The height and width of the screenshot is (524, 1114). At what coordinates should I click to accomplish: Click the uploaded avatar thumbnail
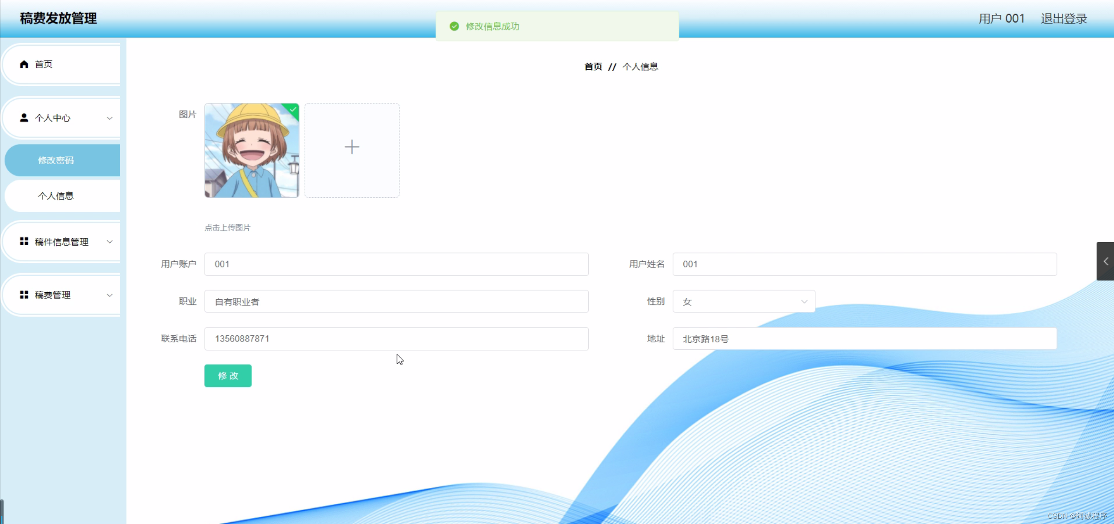pos(252,150)
